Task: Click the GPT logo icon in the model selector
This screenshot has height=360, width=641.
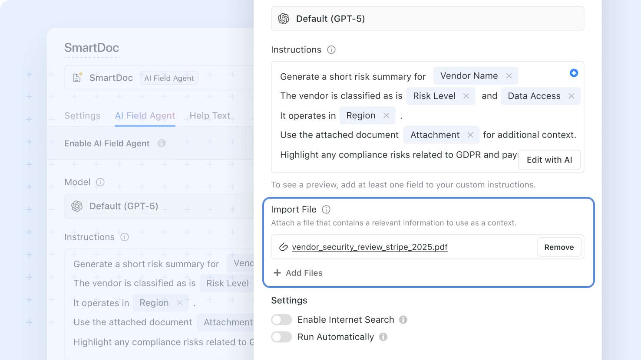Action: click(284, 19)
